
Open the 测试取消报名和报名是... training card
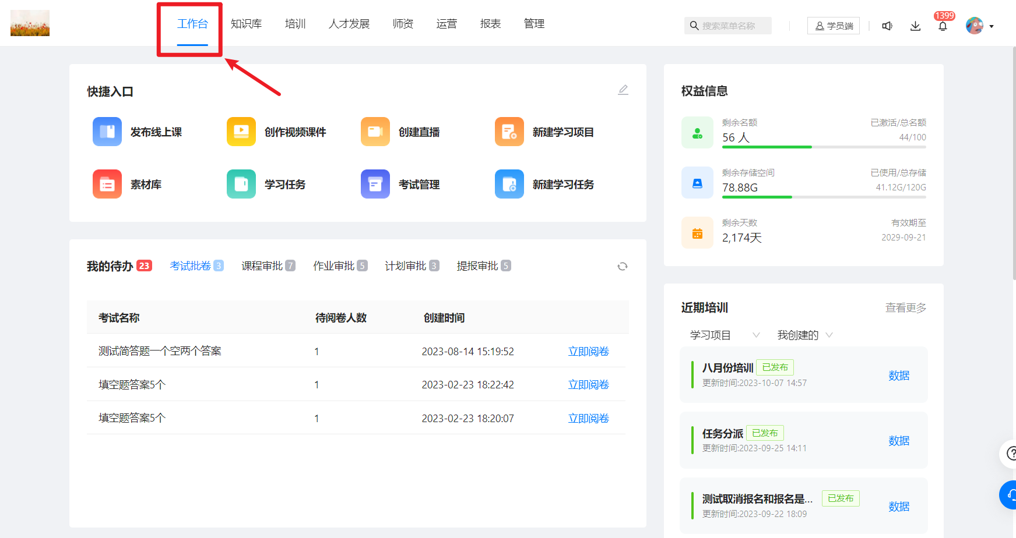804,505
